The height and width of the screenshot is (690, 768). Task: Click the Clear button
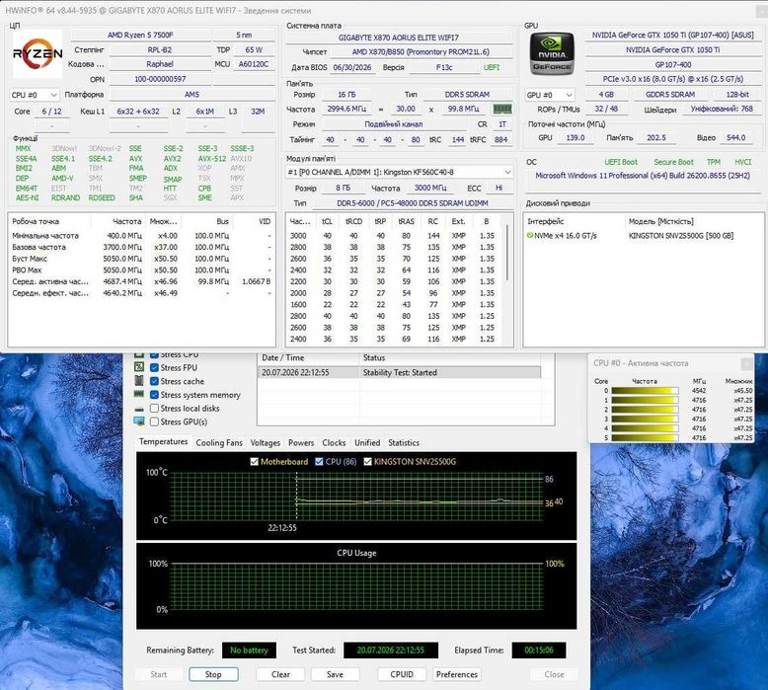click(x=280, y=674)
